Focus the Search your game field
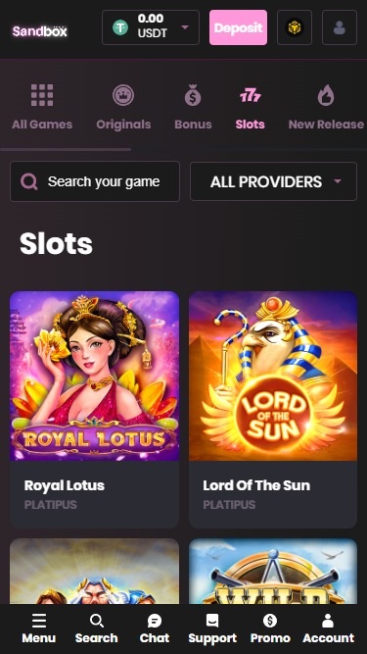367x654 pixels. (x=95, y=181)
